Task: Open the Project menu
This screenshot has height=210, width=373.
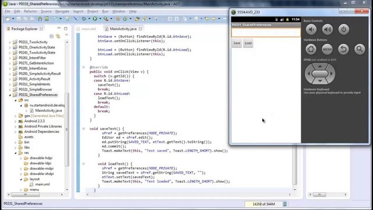Action: coord(93,11)
